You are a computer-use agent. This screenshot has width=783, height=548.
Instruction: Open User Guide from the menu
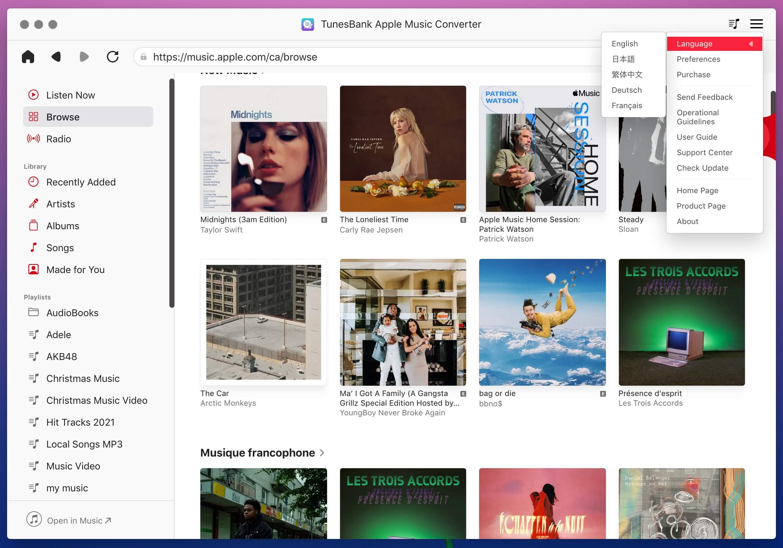pyautogui.click(x=714, y=137)
